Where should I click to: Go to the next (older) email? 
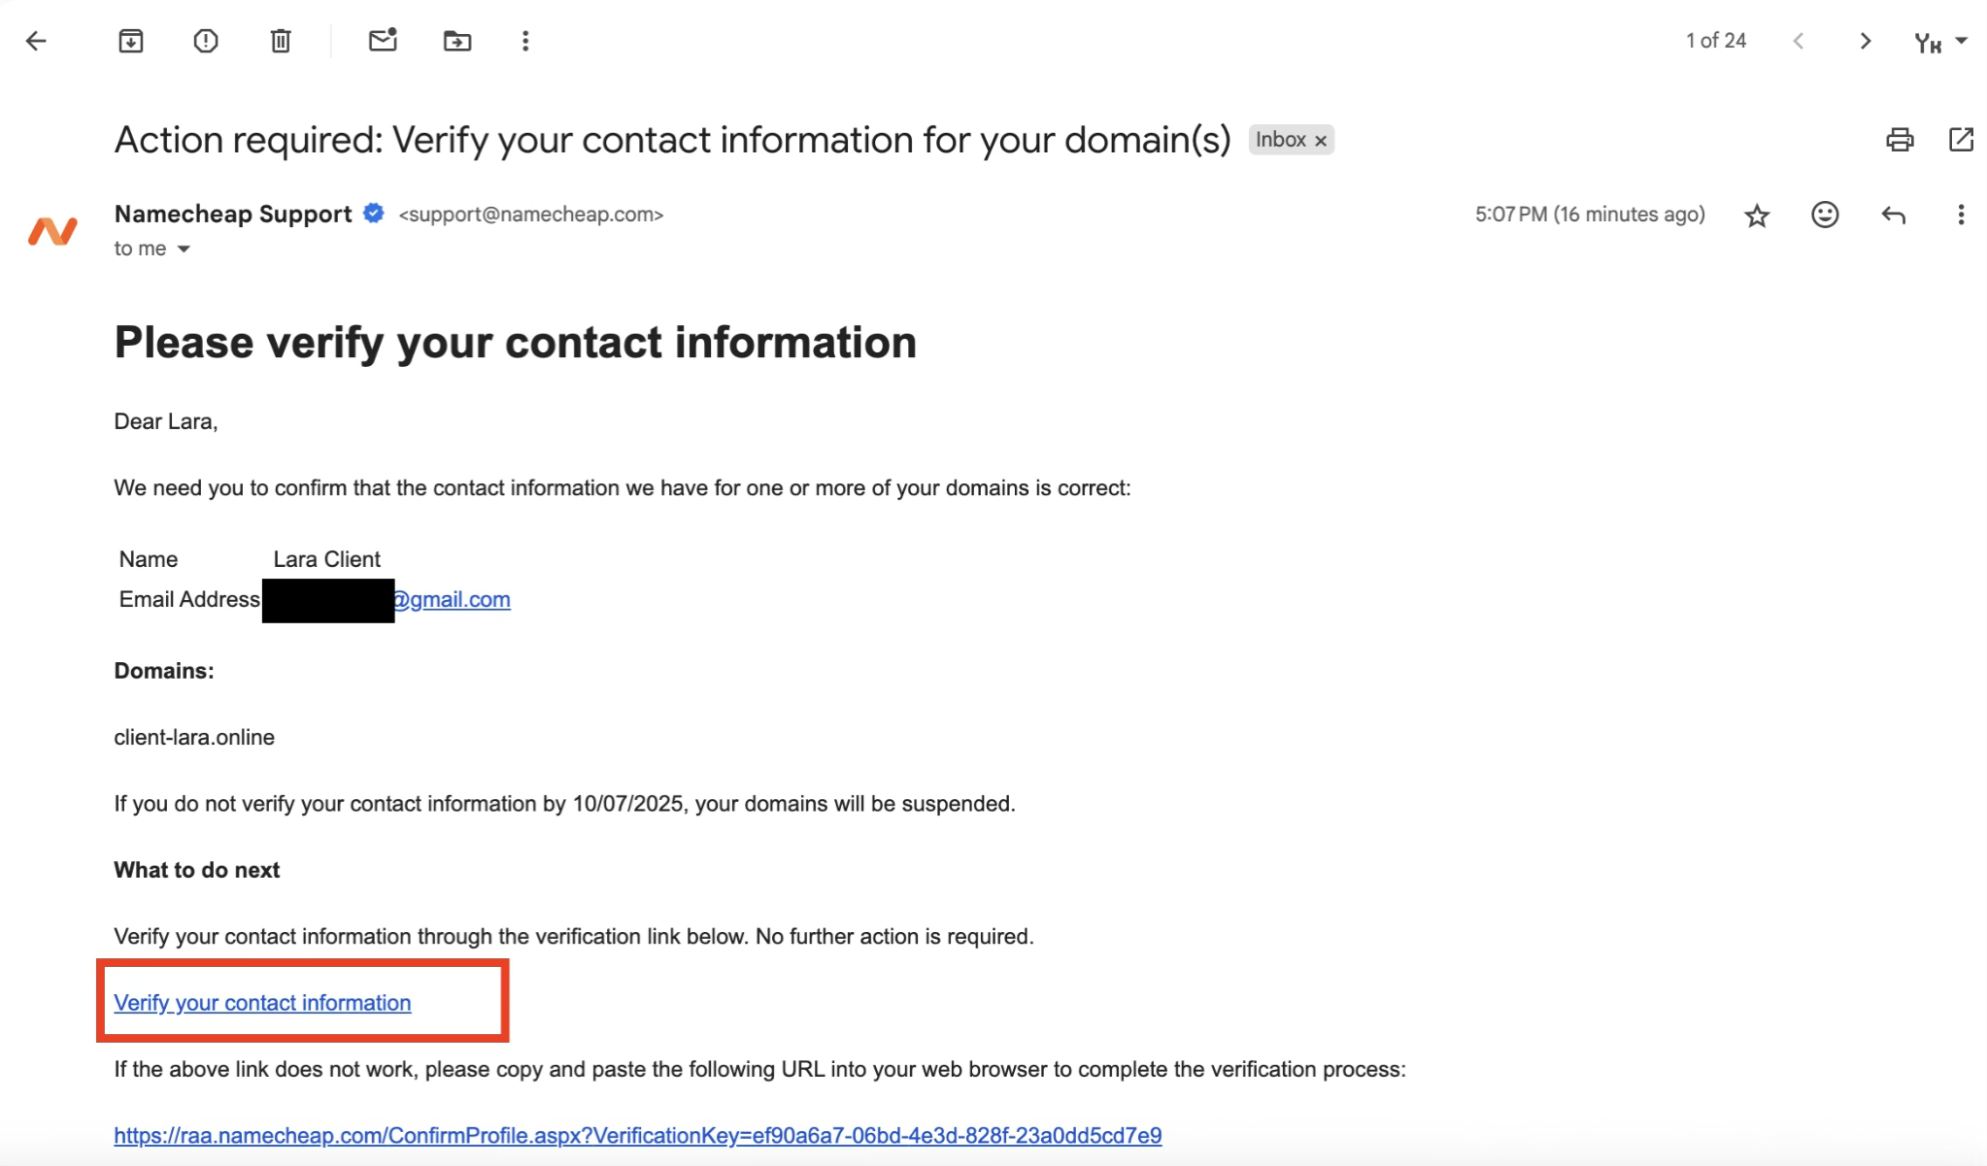point(1865,41)
